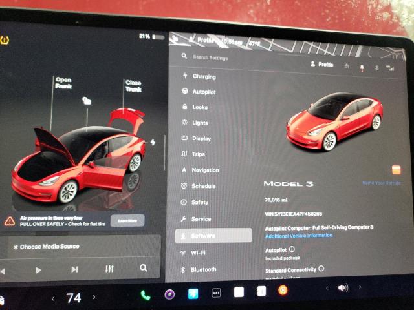Open climate controls via 74 temperature

tap(74, 298)
